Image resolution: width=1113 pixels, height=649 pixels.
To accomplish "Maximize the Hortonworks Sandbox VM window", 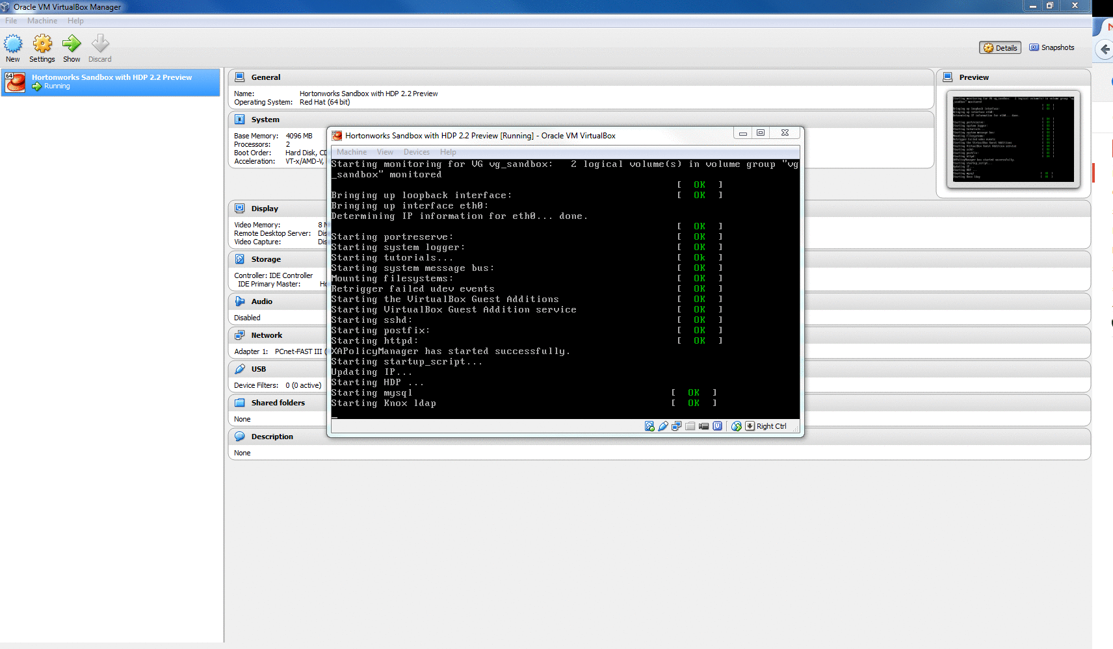I will coord(761,133).
